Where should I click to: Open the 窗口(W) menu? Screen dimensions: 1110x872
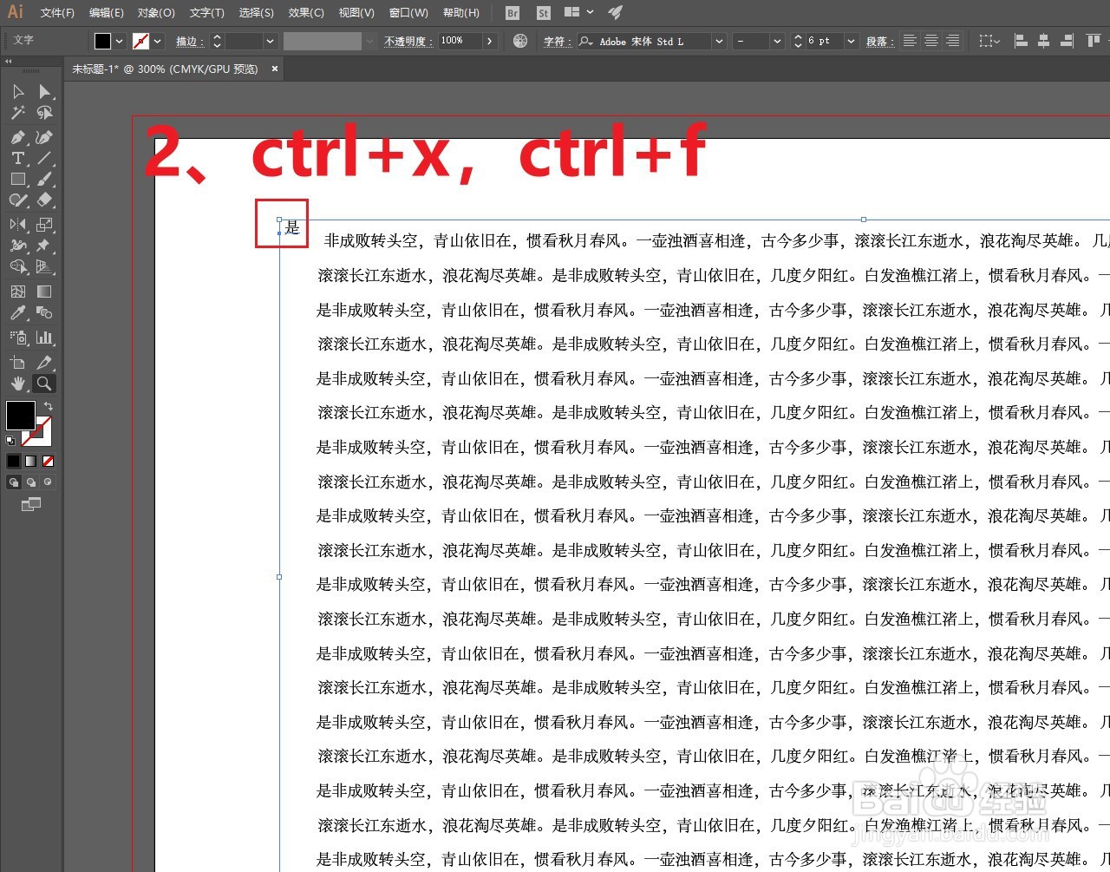point(408,13)
